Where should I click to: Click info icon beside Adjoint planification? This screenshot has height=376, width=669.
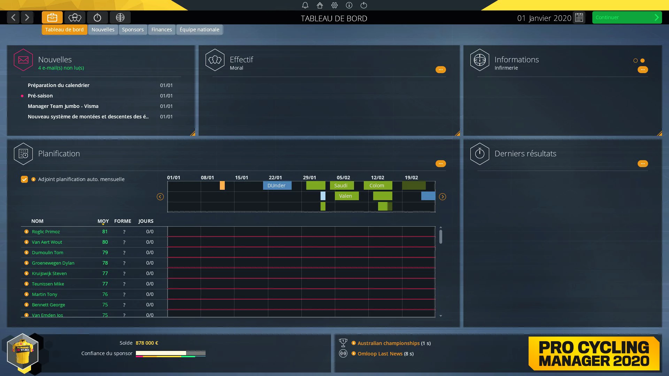(33, 179)
